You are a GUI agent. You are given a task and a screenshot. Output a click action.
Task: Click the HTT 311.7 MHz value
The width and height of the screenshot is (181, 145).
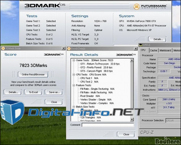click(x=169, y=107)
